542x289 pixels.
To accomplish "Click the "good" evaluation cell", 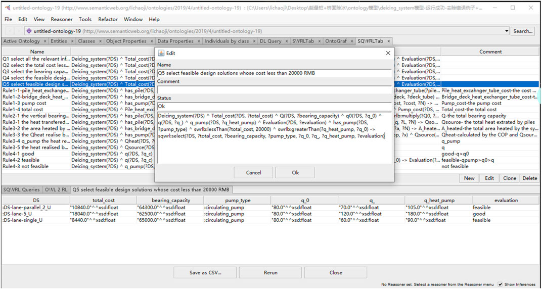I will click(506, 214).
